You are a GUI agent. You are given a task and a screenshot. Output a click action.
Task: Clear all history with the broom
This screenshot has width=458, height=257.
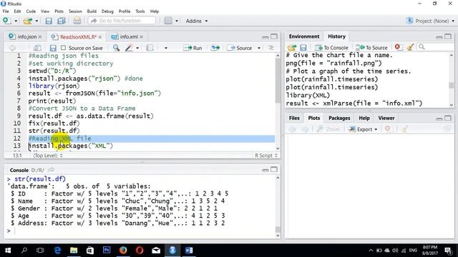410,47
